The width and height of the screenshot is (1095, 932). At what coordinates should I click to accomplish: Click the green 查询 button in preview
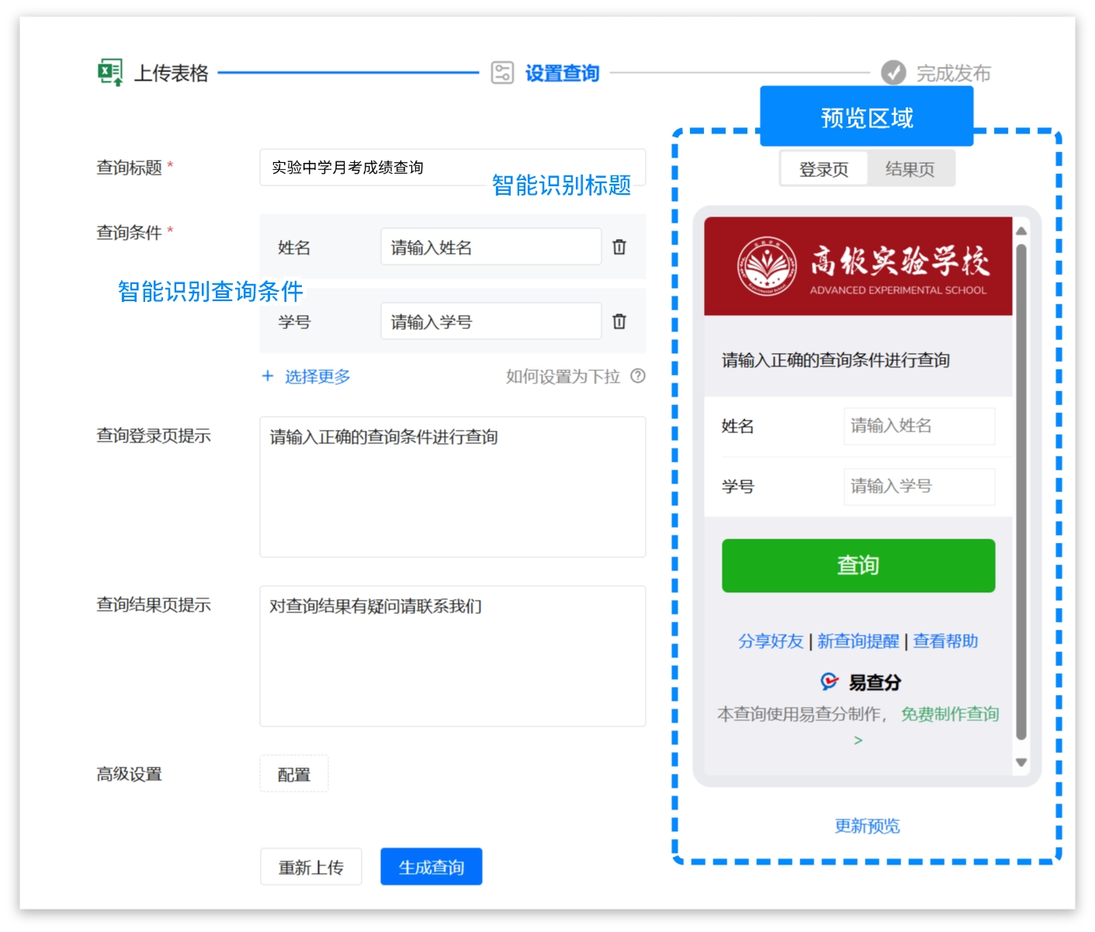[858, 565]
